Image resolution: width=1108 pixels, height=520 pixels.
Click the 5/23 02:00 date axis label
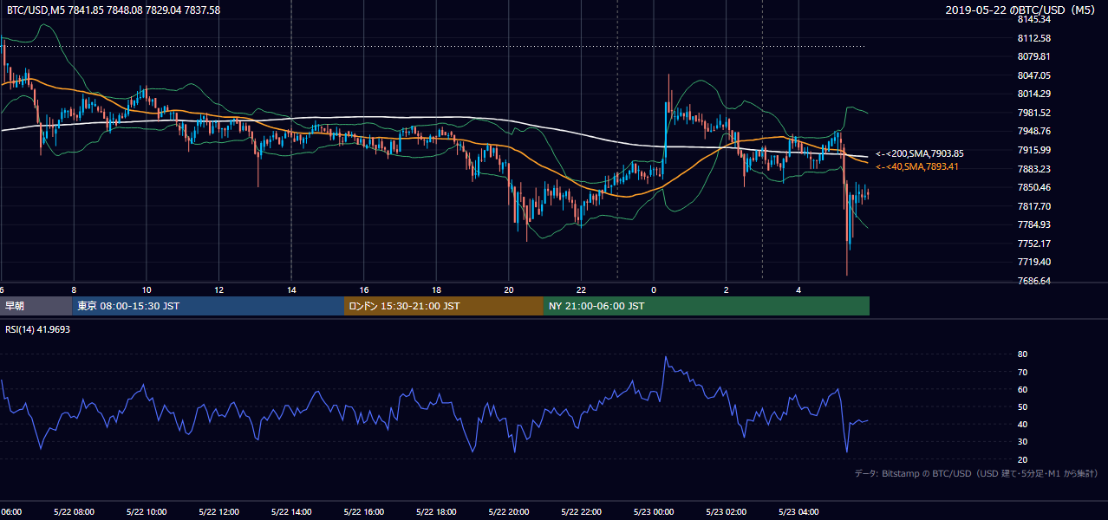(726, 512)
